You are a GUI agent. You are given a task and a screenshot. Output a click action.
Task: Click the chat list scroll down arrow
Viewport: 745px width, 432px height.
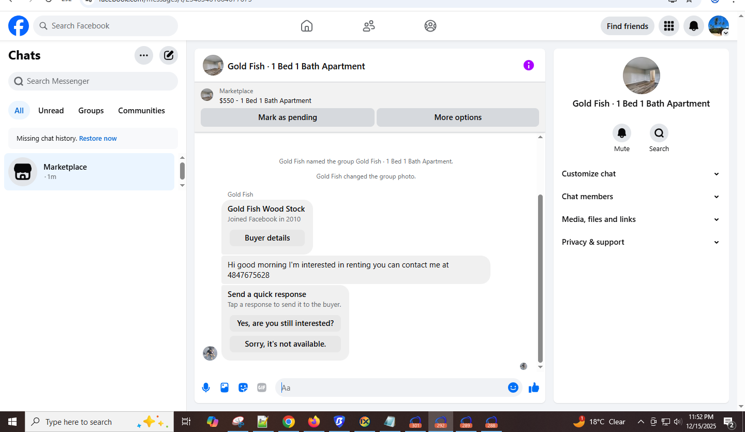[182, 185]
